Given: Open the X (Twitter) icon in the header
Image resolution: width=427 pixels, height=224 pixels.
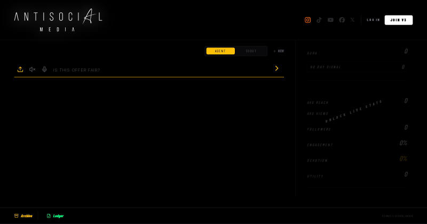Looking at the screenshot, I should [353, 20].
